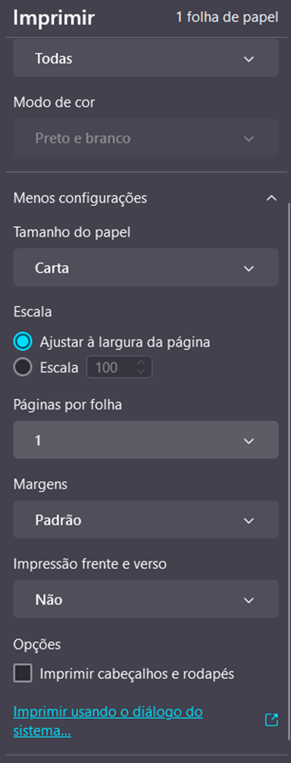
Task: Click the scale percentage input field
Action: pos(120,367)
